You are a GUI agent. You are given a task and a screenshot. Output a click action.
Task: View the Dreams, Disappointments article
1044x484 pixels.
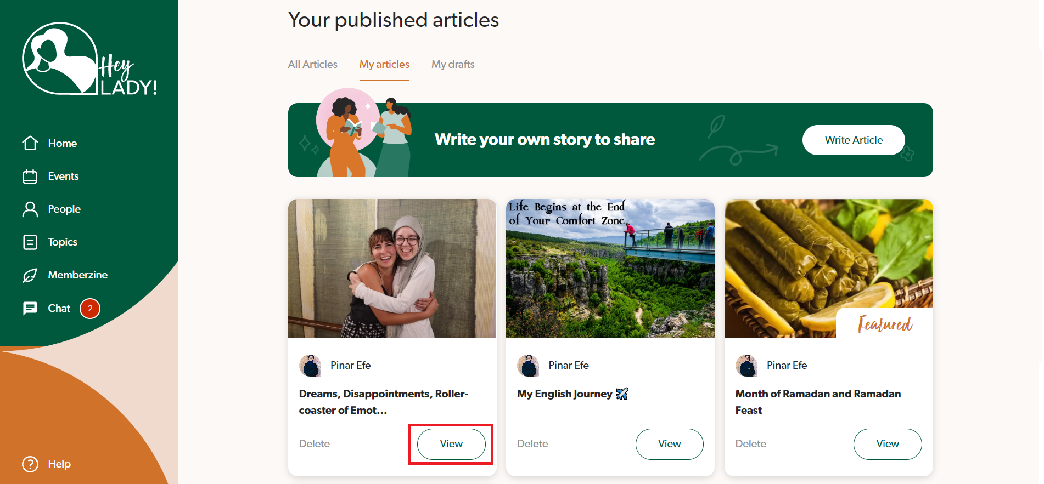click(451, 444)
